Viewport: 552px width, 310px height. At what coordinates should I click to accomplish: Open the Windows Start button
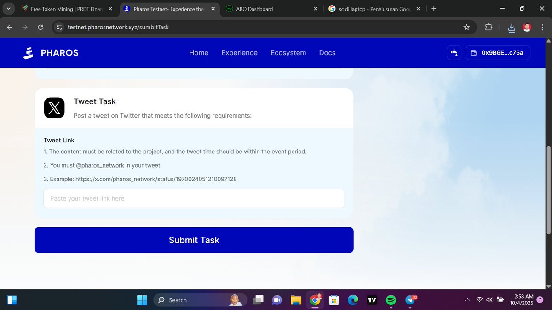142,300
